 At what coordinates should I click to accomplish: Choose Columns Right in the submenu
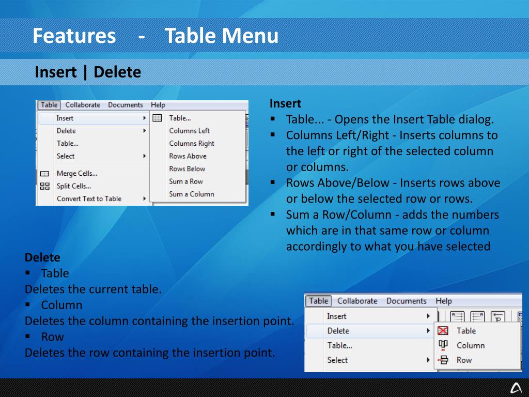(198, 144)
